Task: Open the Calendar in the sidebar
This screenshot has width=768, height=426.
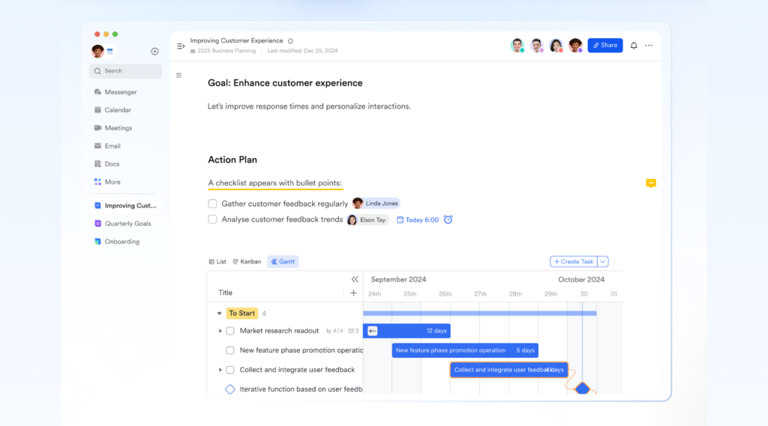Action: tap(117, 110)
